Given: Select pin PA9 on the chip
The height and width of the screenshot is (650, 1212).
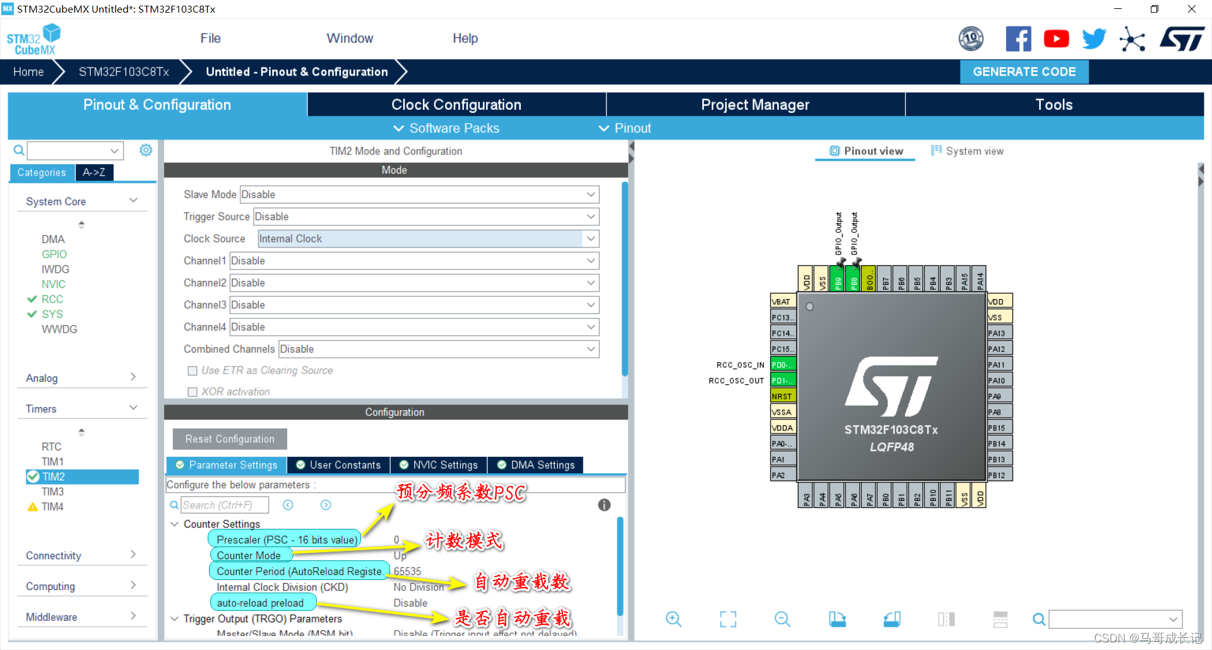Looking at the screenshot, I should (1000, 396).
